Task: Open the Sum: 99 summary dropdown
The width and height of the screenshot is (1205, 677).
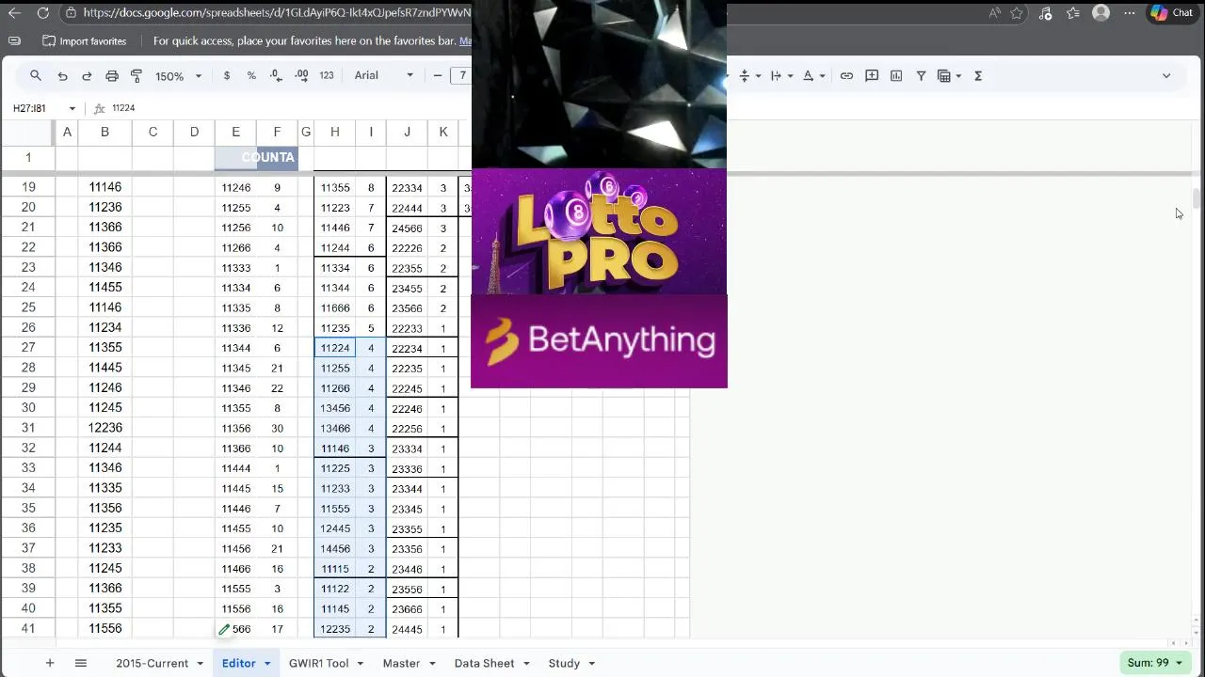Action: (1155, 663)
